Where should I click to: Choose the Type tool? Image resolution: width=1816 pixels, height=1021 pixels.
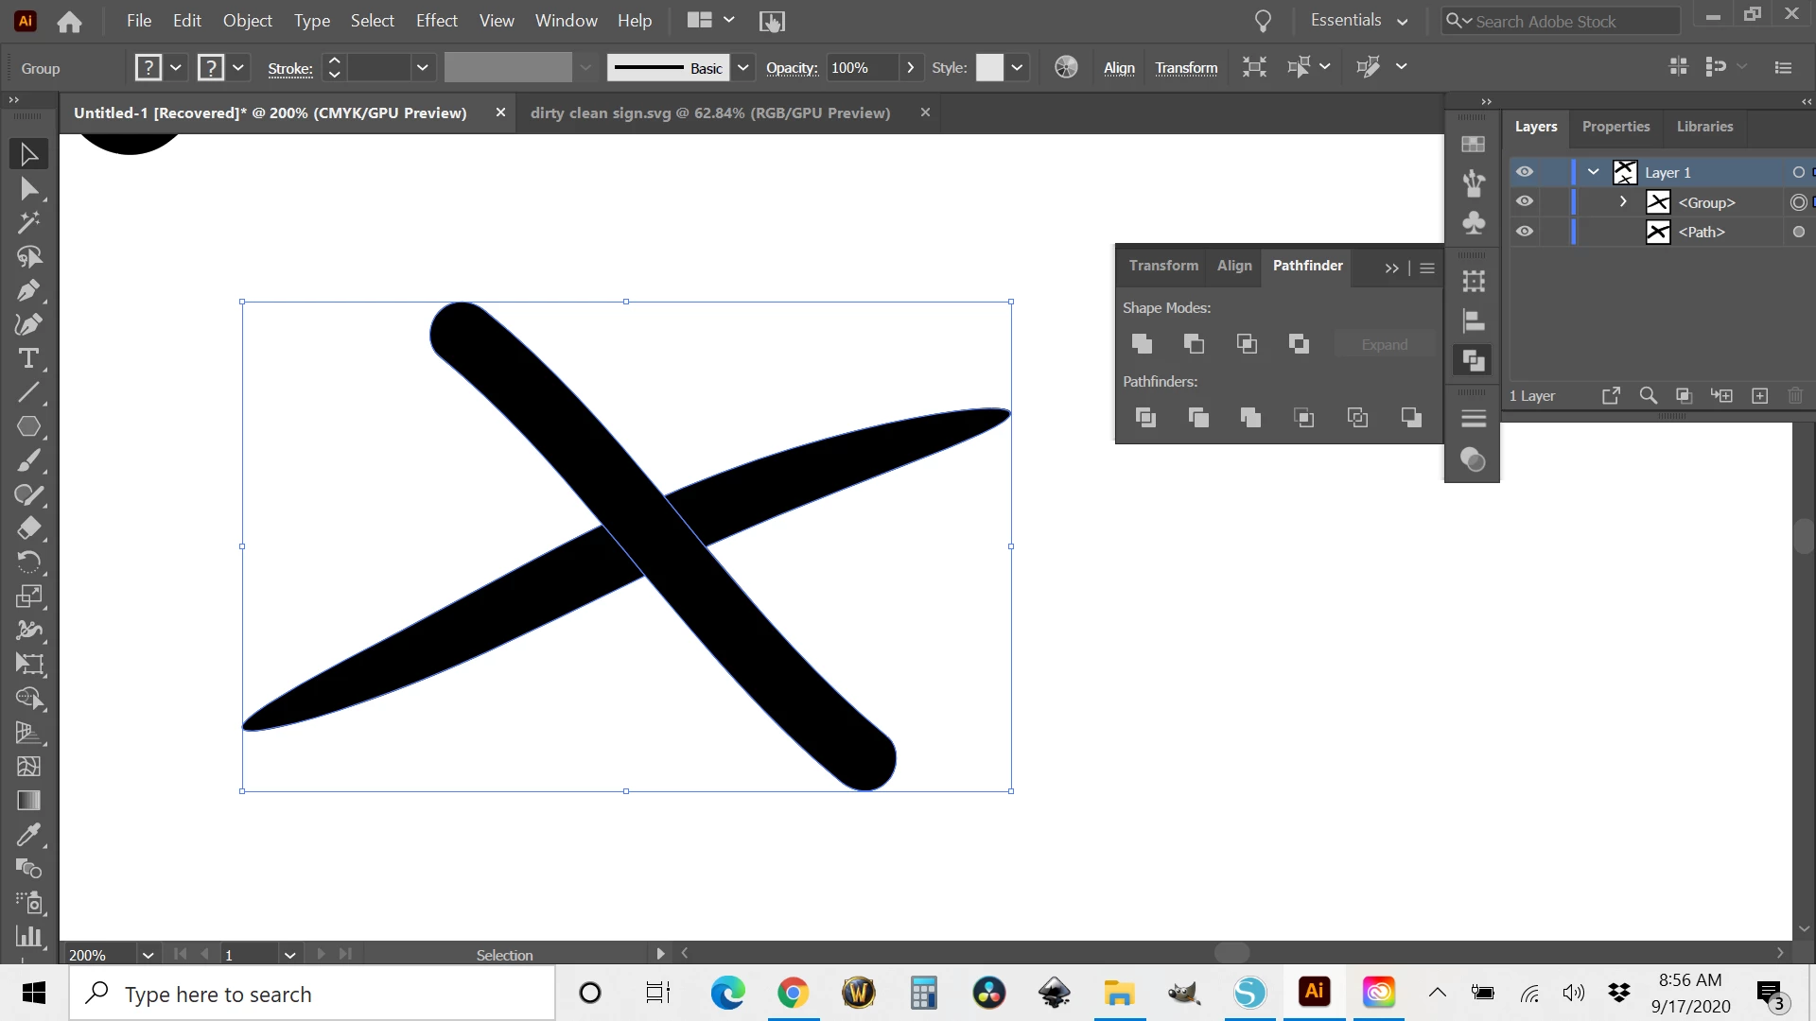(x=28, y=358)
